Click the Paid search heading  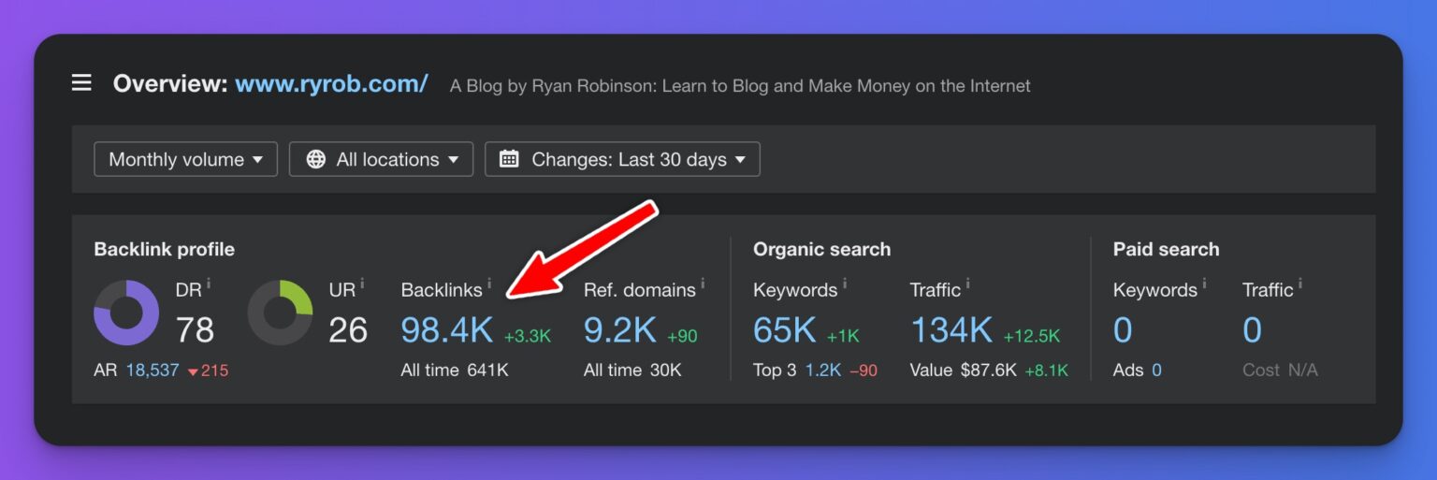1166,250
